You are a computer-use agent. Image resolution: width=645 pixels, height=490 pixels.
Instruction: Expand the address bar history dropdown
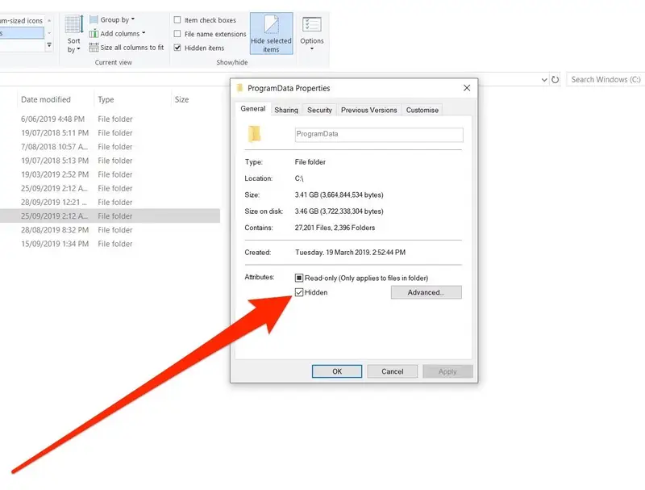click(544, 80)
